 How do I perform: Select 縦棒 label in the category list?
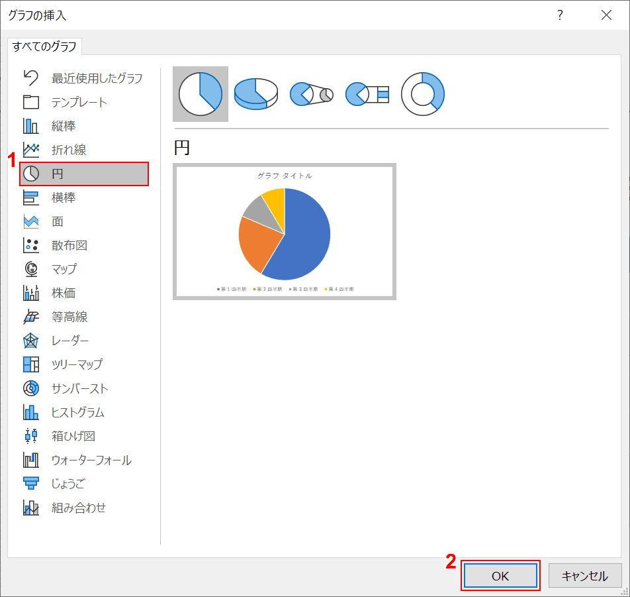click(x=64, y=126)
